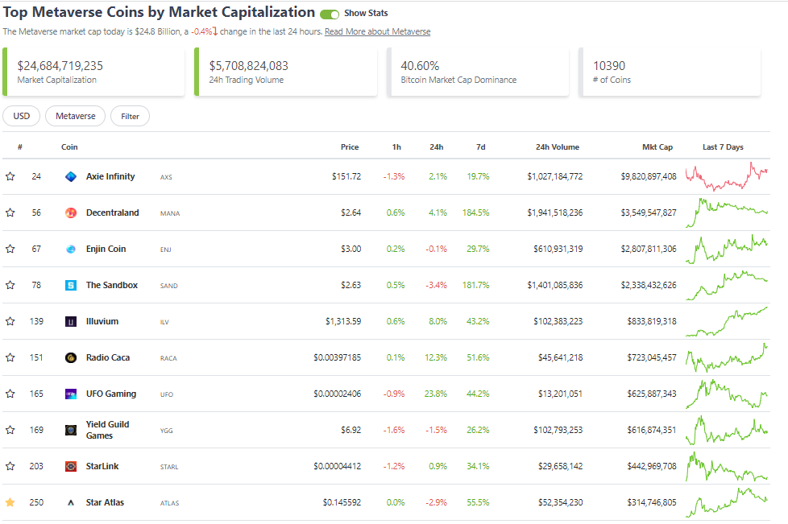Image resolution: width=788 pixels, height=524 pixels.
Task: Click the Yield Guild Games logo icon
Action: click(71, 430)
